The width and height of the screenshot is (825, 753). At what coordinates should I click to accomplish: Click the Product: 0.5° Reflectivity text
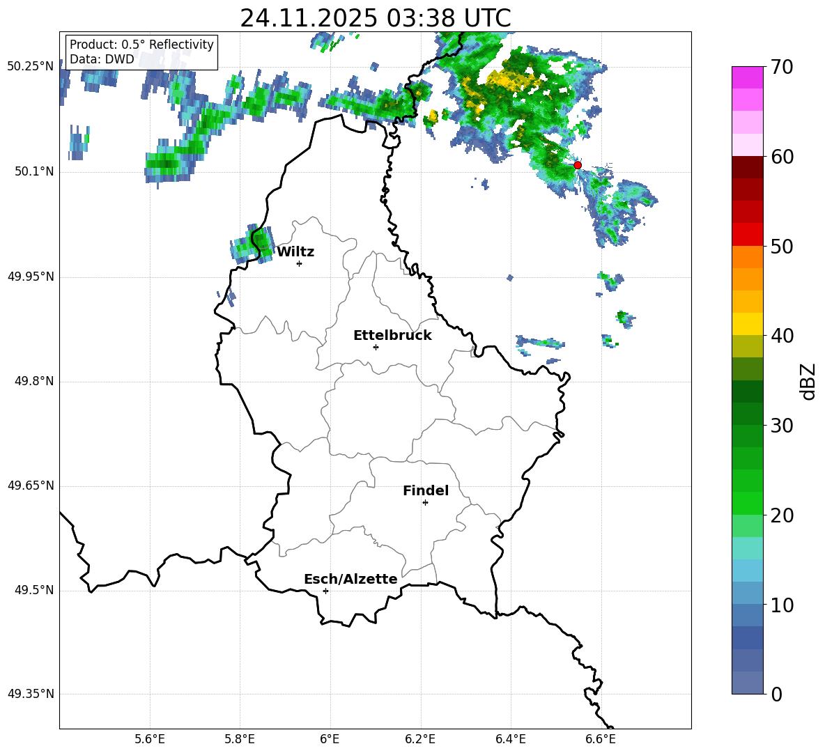click(141, 44)
